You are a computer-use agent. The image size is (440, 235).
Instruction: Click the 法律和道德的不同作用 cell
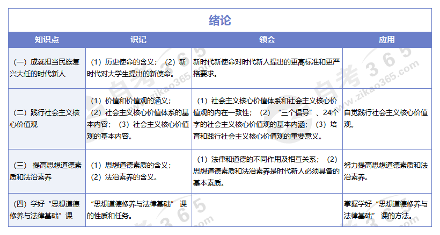(x=267, y=171)
